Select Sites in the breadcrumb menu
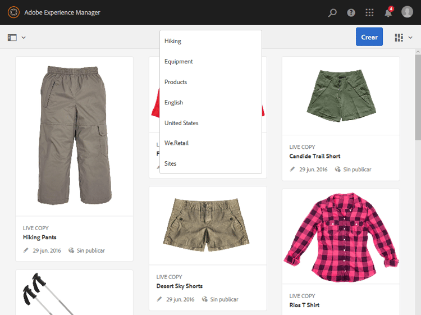The width and height of the screenshot is (421, 315). point(210,163)
